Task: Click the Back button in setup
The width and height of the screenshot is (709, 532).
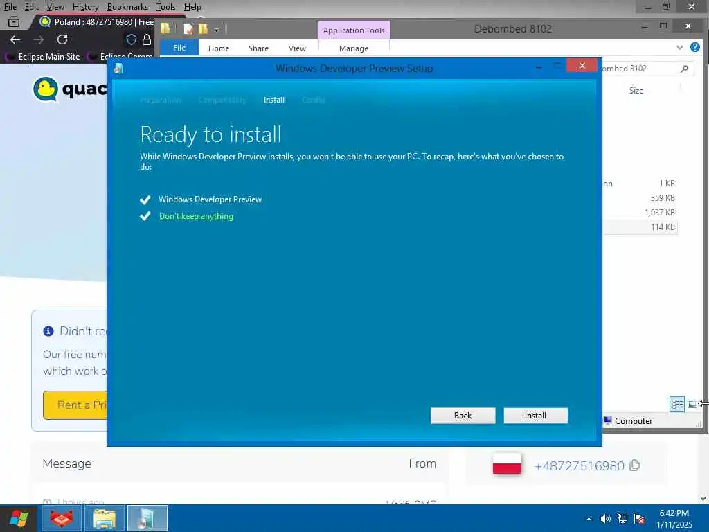Action: click(463, 416)
